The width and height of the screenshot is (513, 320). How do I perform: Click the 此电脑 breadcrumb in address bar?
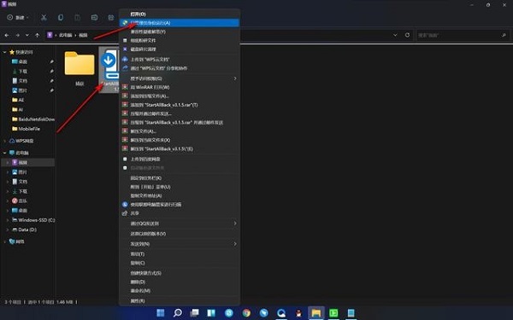coord(65,35)
